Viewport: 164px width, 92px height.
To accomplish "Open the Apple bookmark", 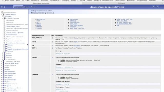I will (7, 1).
